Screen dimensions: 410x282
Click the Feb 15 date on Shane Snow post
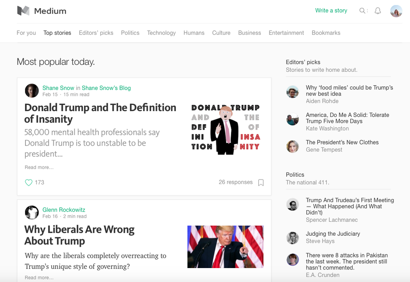tap(50, 95)
